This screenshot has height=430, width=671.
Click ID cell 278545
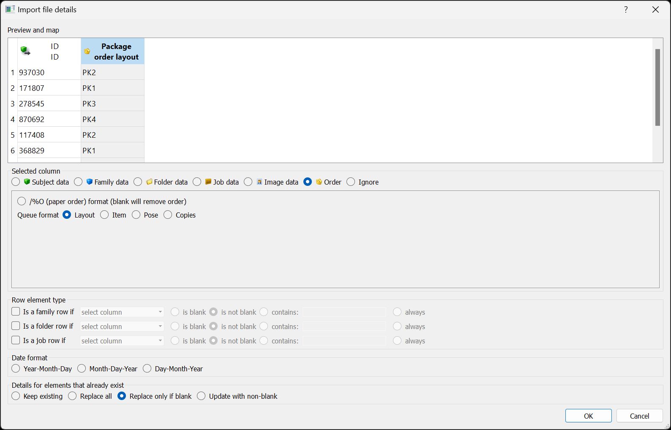click(49, 103)
